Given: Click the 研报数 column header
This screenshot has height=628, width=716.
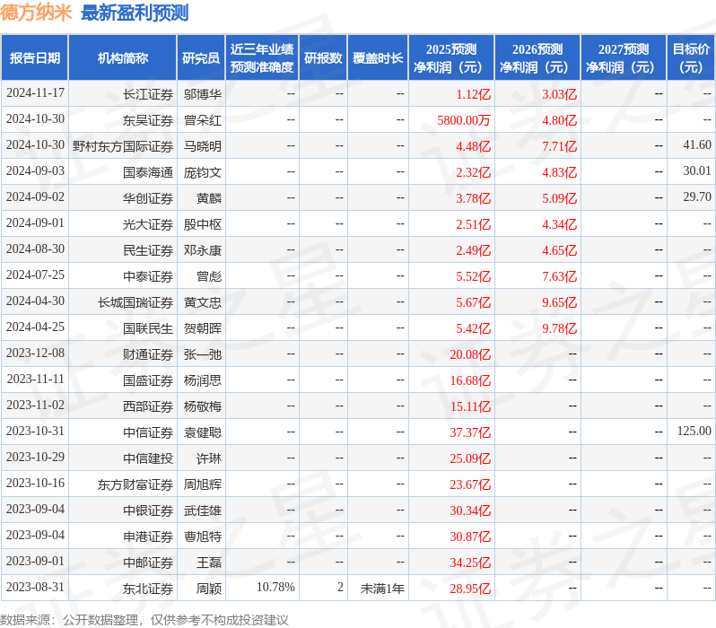Looking at the screenshot, I should click(323, 58).
